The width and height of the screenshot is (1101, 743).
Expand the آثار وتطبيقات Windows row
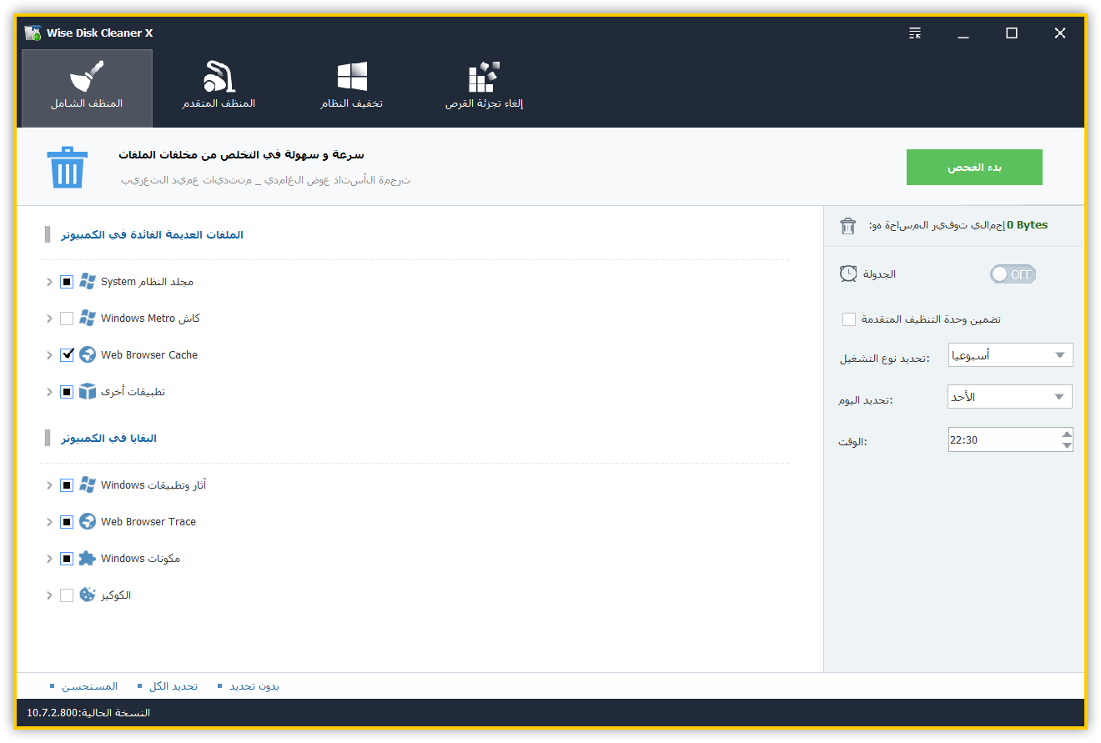click(49, 485)
